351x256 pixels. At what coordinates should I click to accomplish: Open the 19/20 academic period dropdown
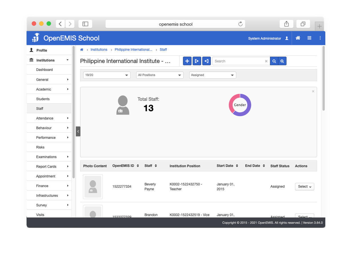coord(107,75)
